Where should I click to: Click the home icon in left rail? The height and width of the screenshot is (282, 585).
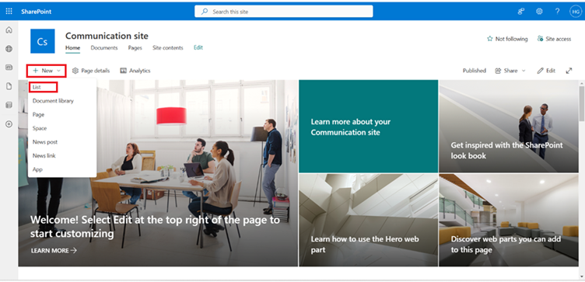click(9, 30)
